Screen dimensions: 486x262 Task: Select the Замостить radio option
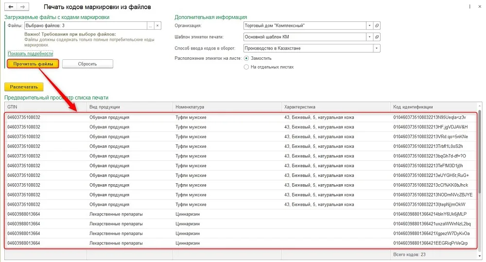pos(246,58)
